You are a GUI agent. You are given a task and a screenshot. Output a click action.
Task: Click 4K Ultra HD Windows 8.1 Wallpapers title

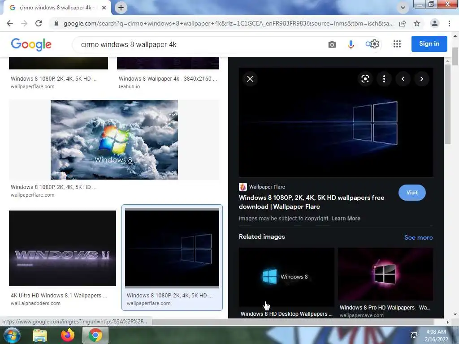[x=59, y=296]
